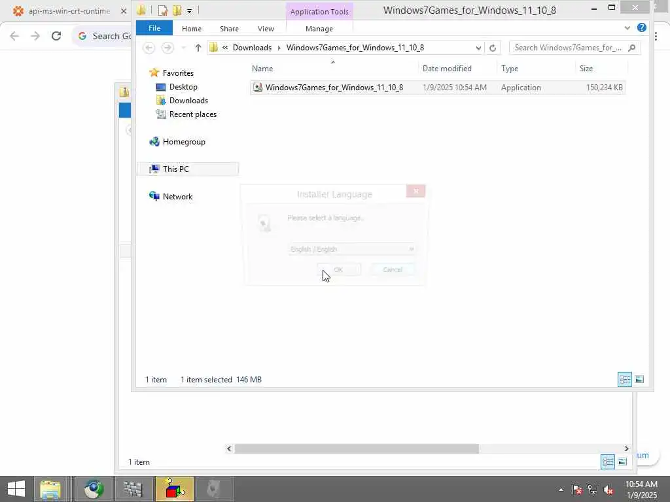Click the folder icon in the Explorer title bar
Image resolution: width=670 pixels, height=502 pixels.
click(141, 10)
